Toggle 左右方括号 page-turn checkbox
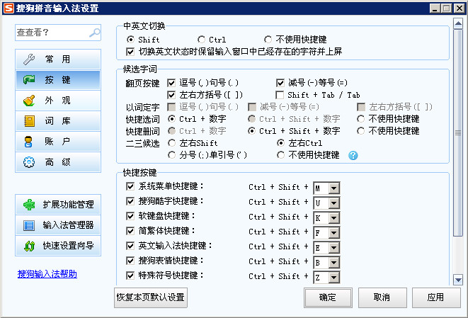Image resolution: width=468 pixels, height=318 pixels. point(171,95)
